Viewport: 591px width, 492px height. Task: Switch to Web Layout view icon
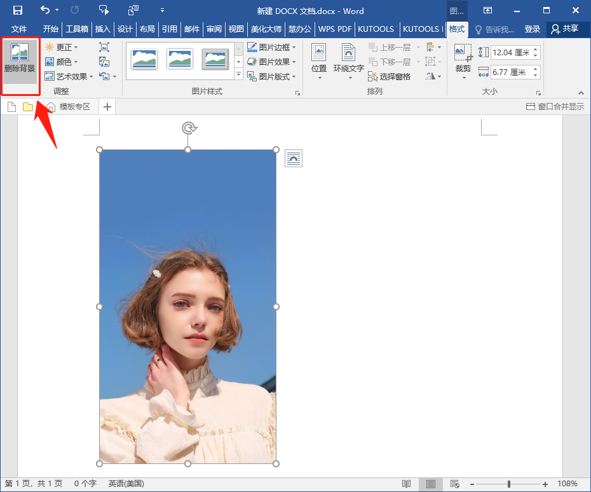click(x=455, y=484)
